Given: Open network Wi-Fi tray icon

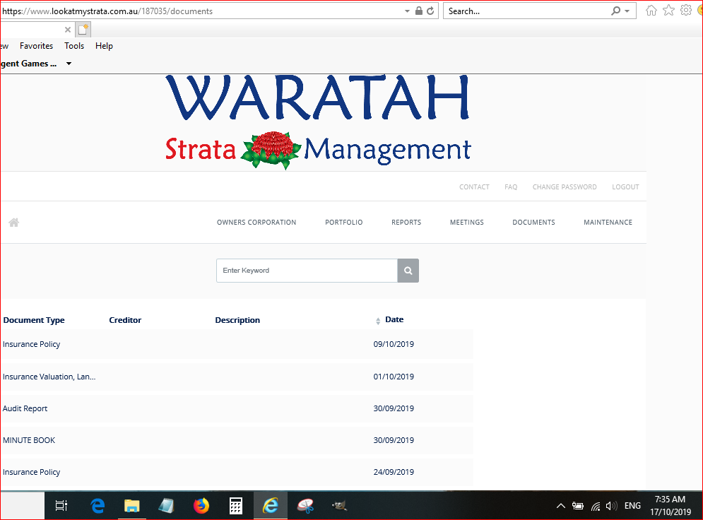Looking at the screenshot, I should (x=596, y=507).
